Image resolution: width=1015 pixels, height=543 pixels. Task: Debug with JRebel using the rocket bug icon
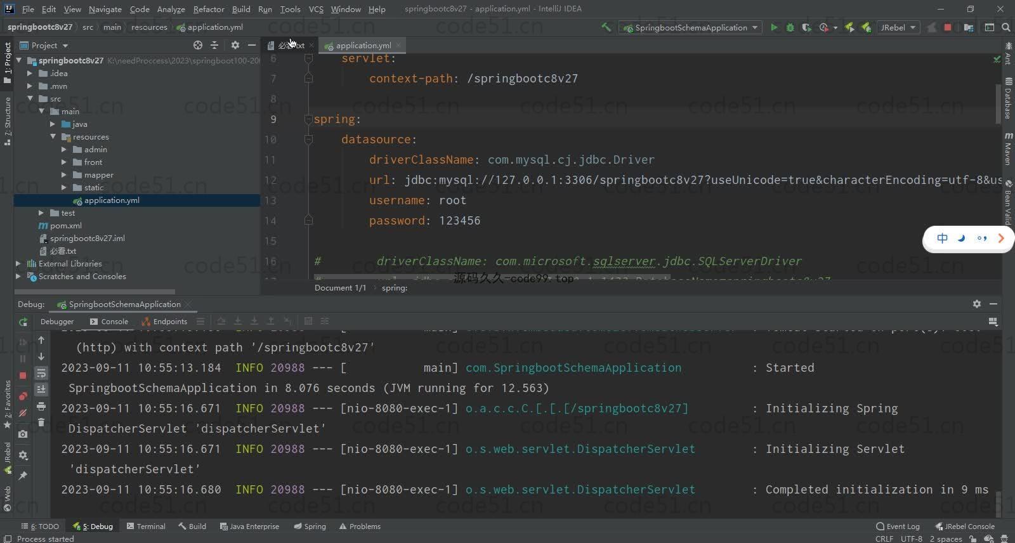(x=865, y=27)
